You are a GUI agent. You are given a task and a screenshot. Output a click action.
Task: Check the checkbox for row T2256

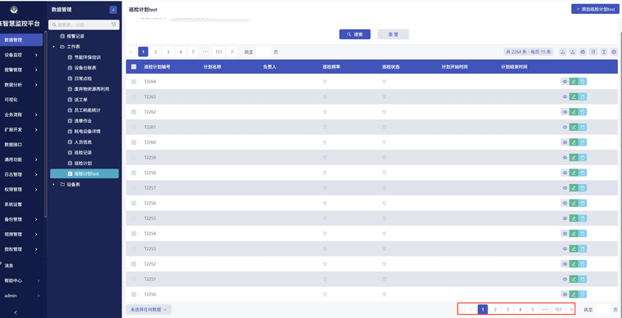pos(133,204)
